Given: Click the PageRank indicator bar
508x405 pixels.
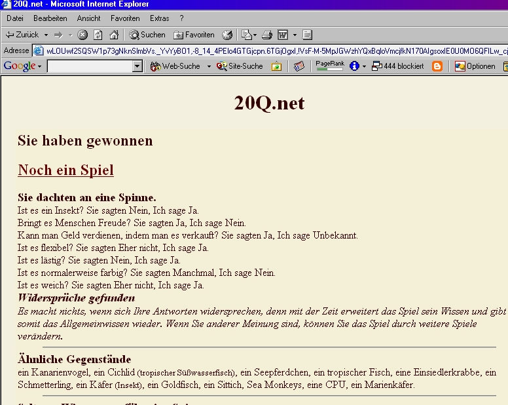Looking at the screenshot, I should [x=330, y=66].
